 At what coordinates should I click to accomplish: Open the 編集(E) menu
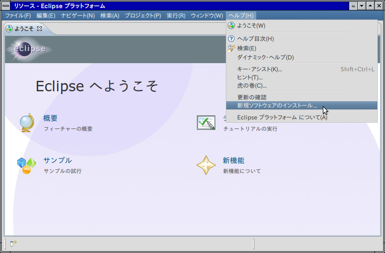click(46, 16)
